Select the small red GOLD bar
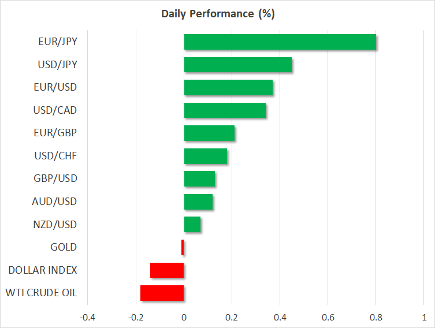Image resolution: width=435 pixels, height=328 pixels. (183, 247)
